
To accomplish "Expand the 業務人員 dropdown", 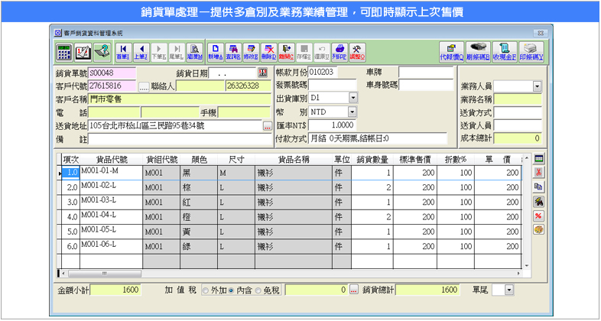I will (x=538, y=86).
